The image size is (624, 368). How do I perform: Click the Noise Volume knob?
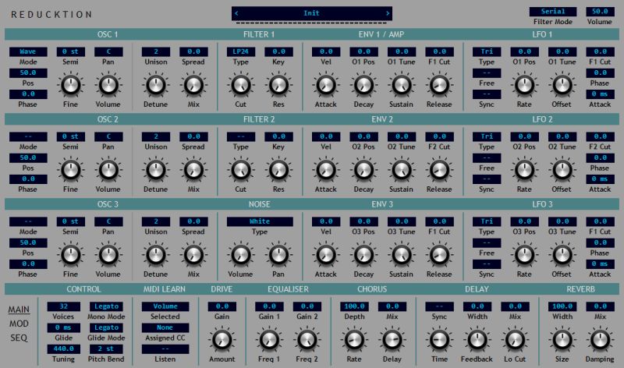[x=241, y=255]
